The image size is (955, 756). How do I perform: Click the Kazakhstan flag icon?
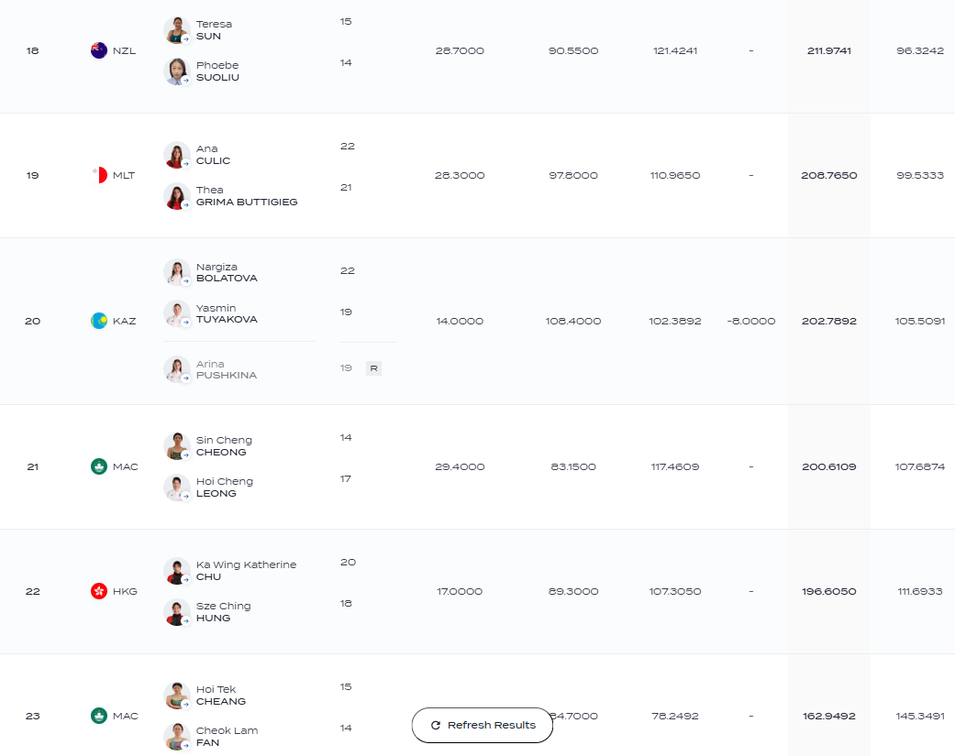99,321
